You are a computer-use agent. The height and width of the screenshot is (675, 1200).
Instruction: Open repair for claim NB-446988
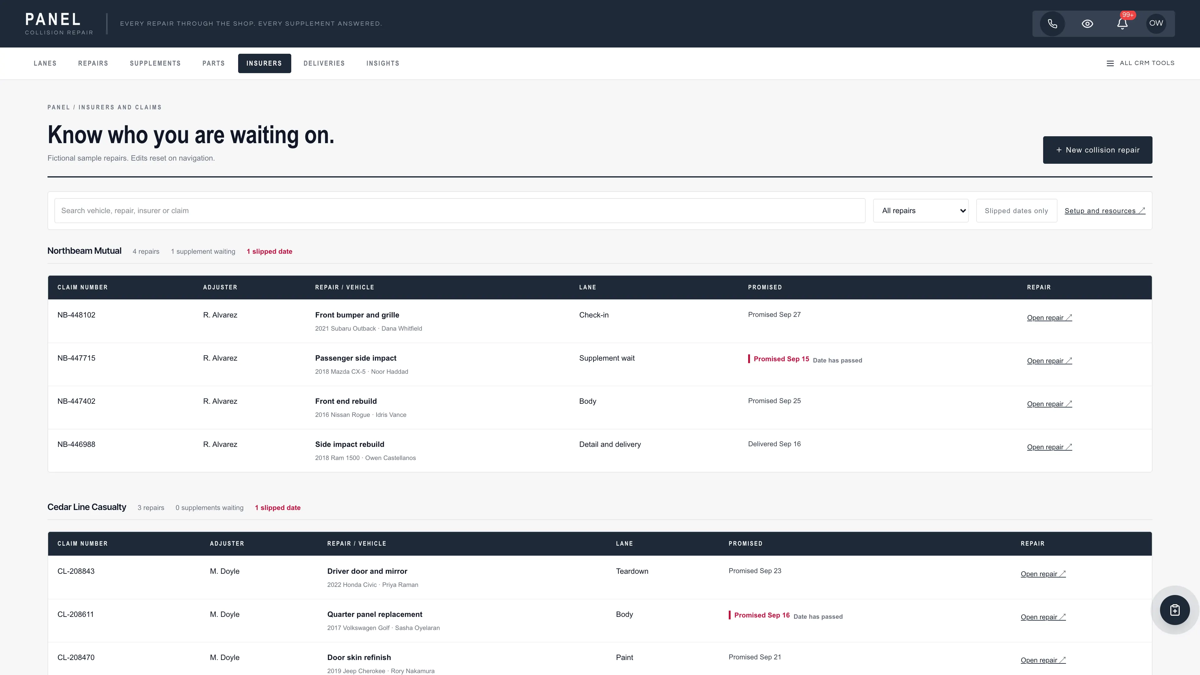click(1050, 447)
